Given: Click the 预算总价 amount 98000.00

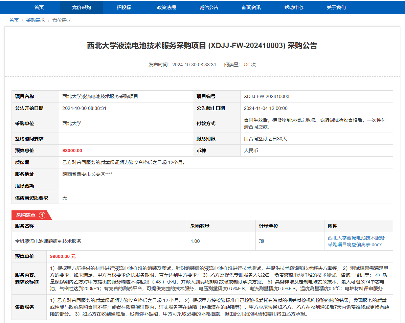Looking at the screenshot, I should coord(72,151).
